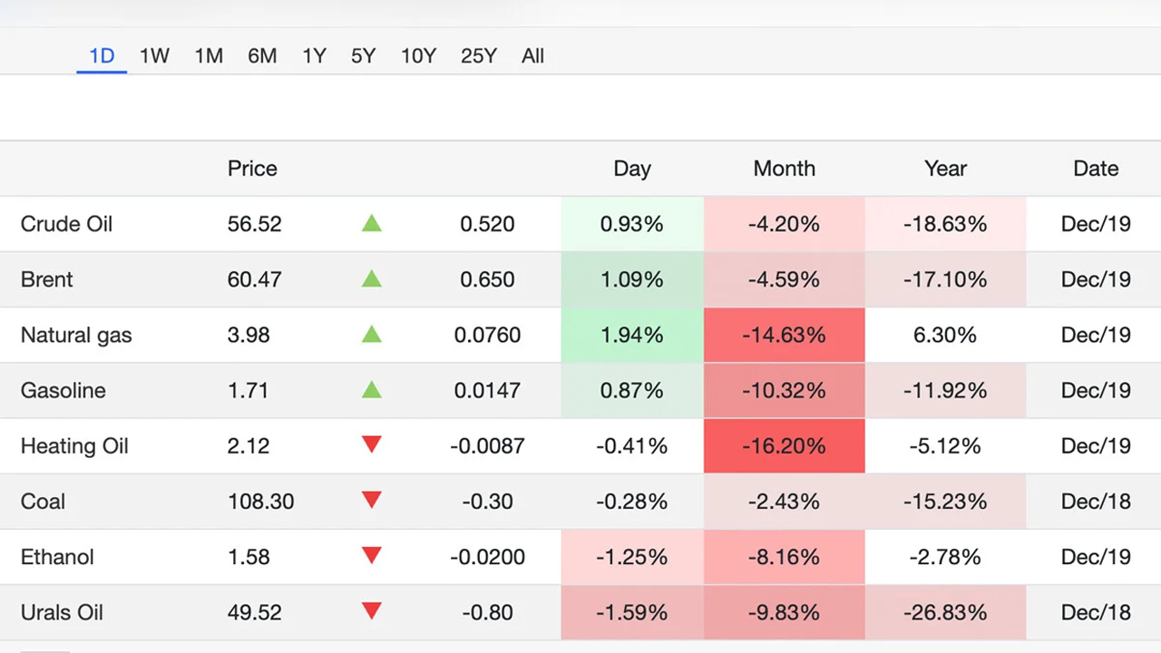Click the Natural gas up arrow icon
Screen dimensions: 1161x653
click(x=371, y=334)
